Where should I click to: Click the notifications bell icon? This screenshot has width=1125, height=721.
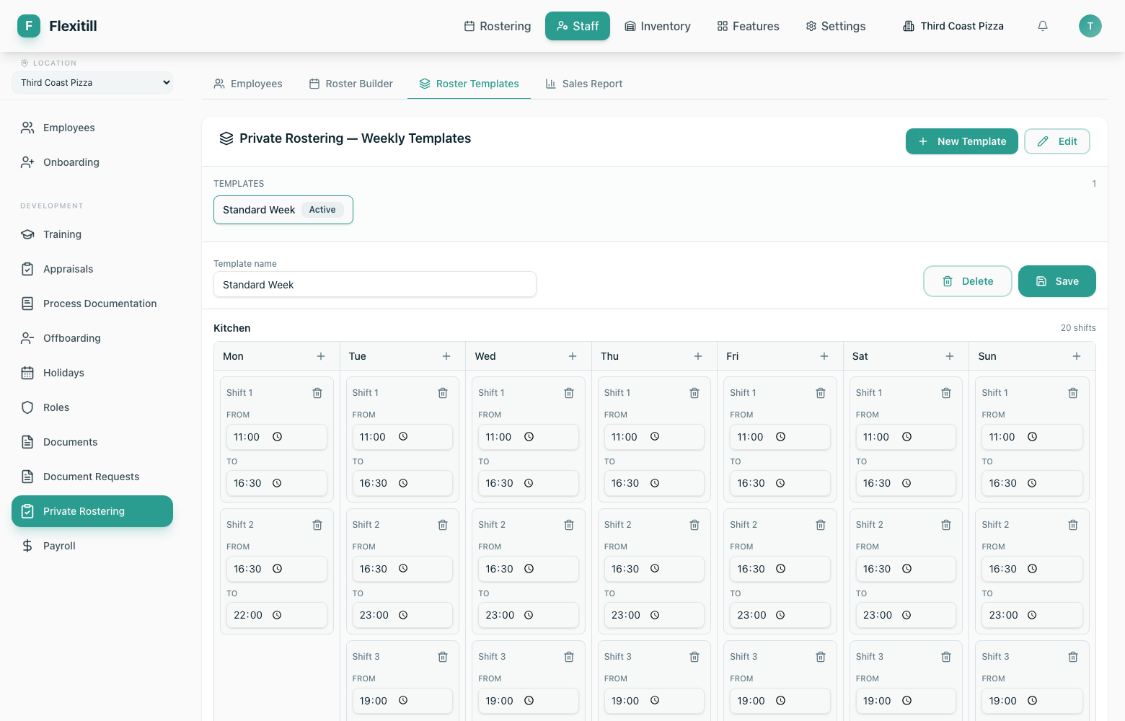coord(1043,26)
